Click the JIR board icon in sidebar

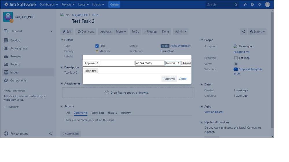[6, 31]
